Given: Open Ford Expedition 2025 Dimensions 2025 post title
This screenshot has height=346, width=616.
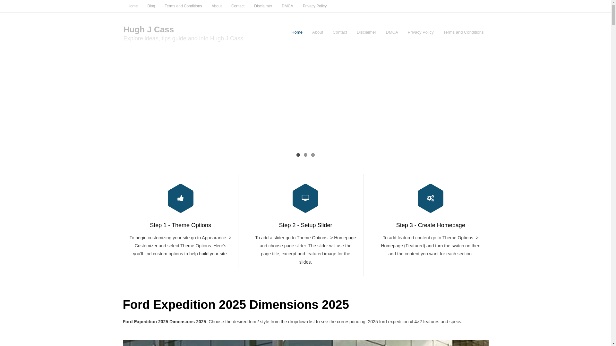Looking at the screenshot, I should tap(236, 305).
